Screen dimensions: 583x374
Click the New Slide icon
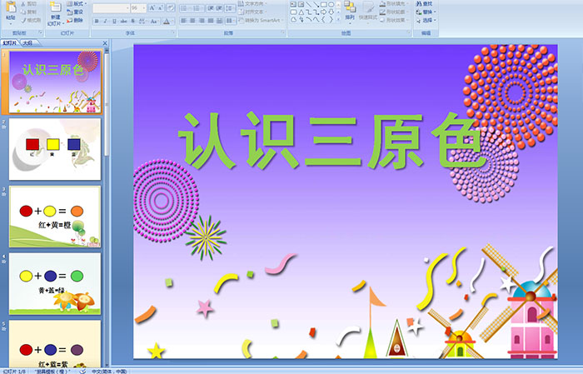pos(56,7)
